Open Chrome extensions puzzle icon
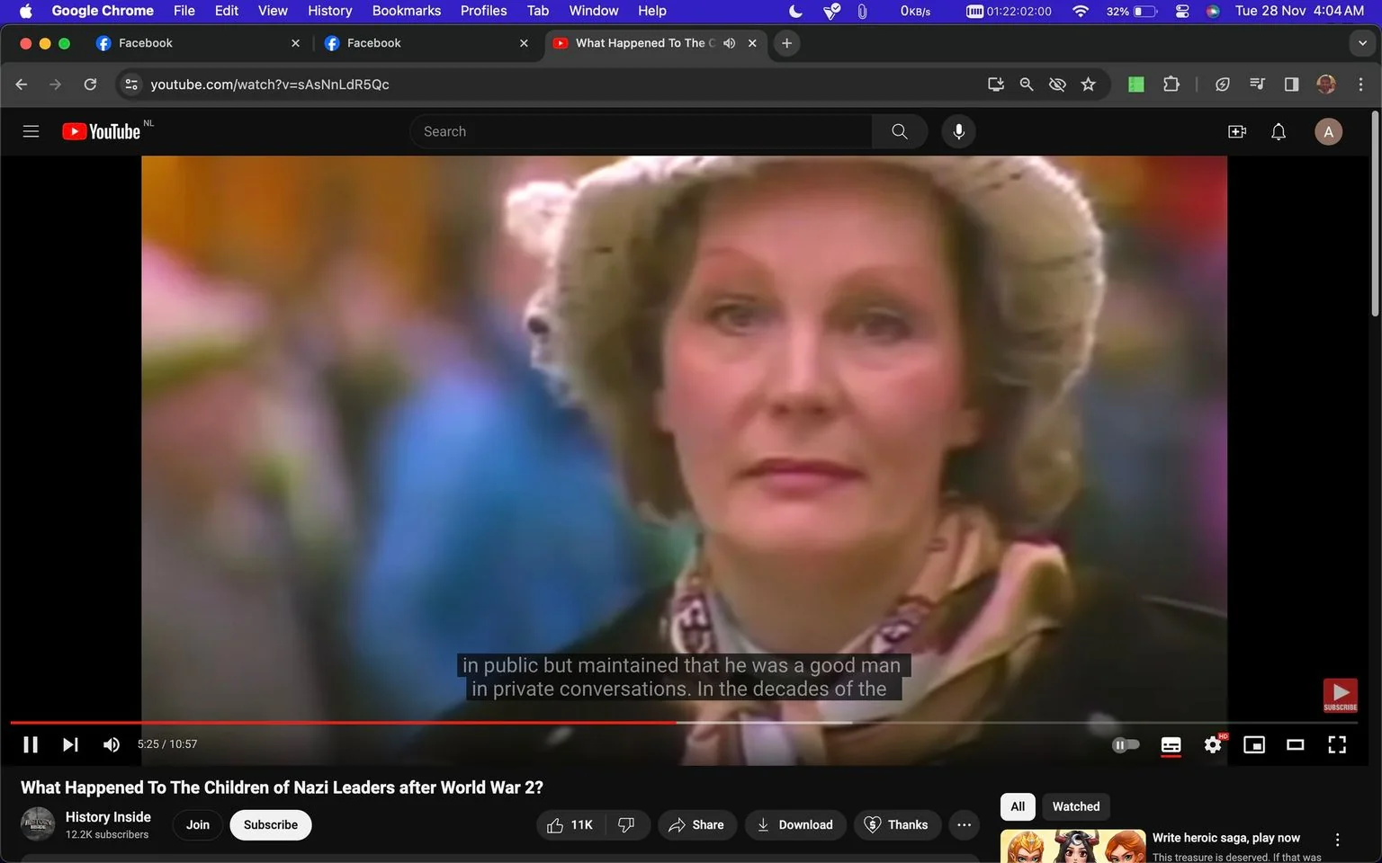This screenshot has width=1382, height=863. coord(1171,85)
